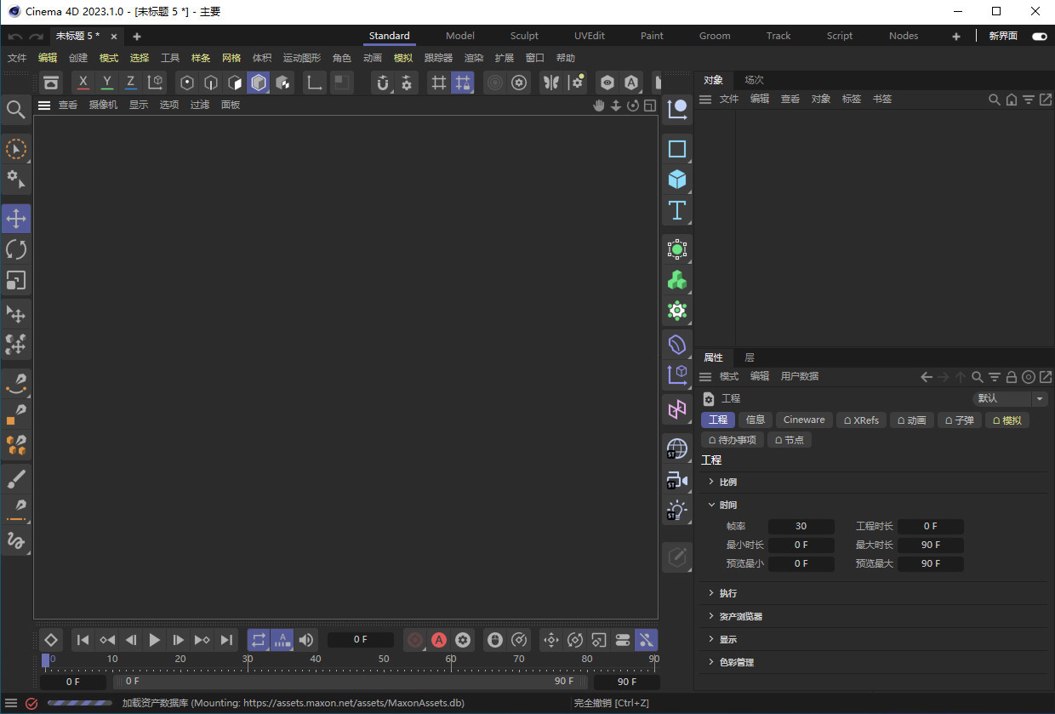Click the Autokeying red A button
Image resolution: width=1055 pixels, height=714 pixels.
pos(439,640)
